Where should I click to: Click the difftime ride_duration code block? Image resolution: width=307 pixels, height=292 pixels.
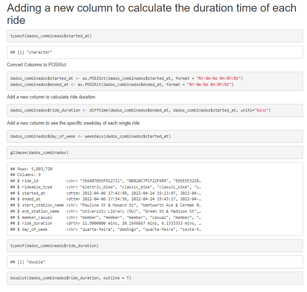[155, 110]
